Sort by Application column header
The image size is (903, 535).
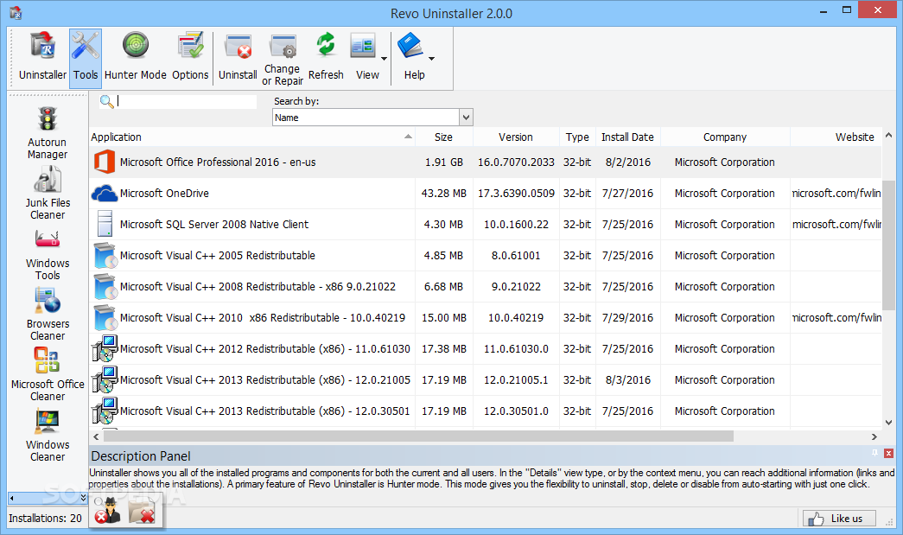coord(251,137)
